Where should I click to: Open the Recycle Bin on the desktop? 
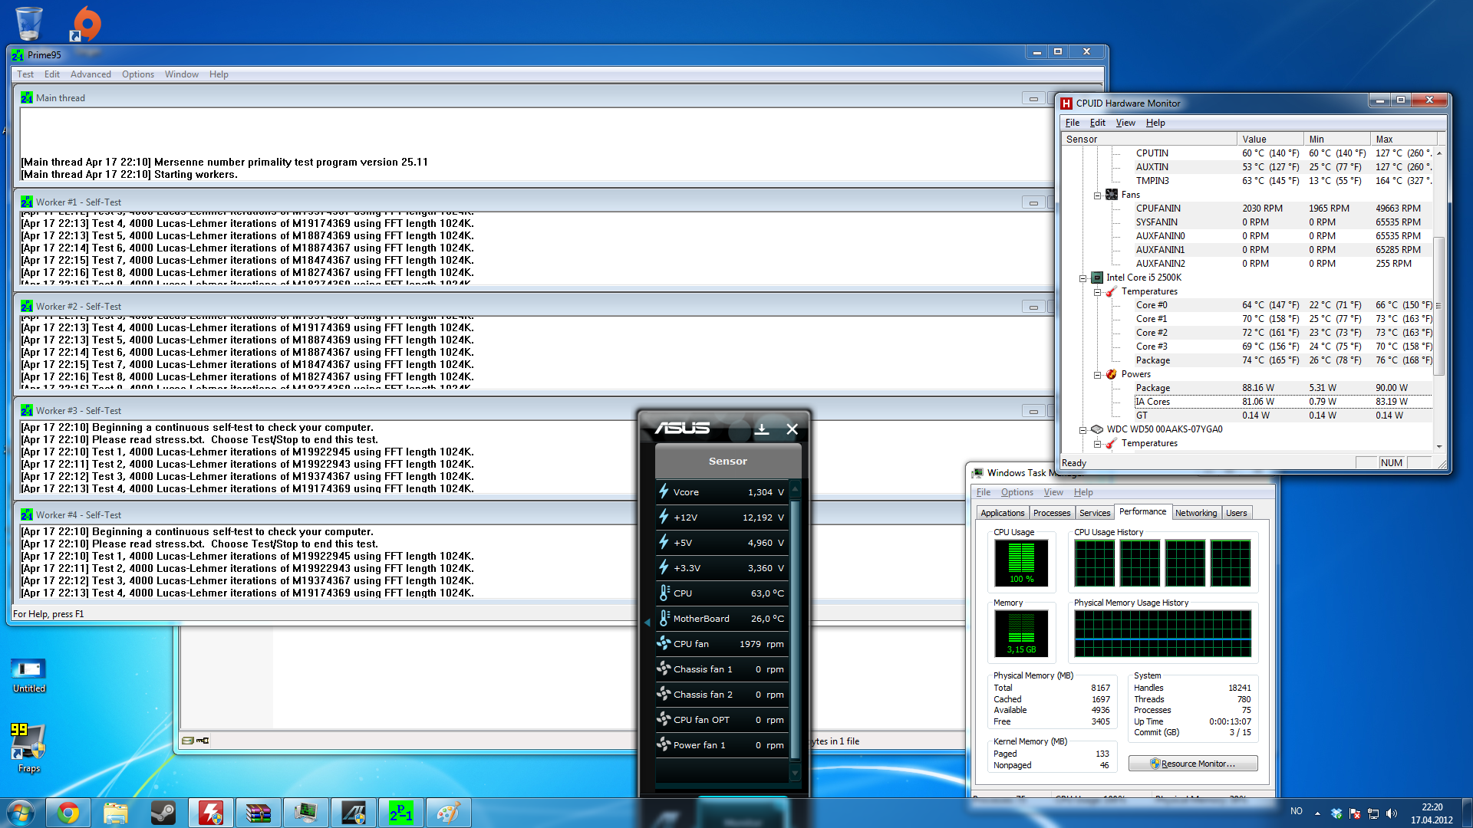click(29, 23)
